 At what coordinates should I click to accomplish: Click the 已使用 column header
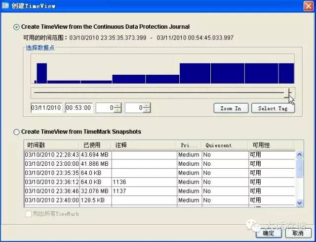95,145
